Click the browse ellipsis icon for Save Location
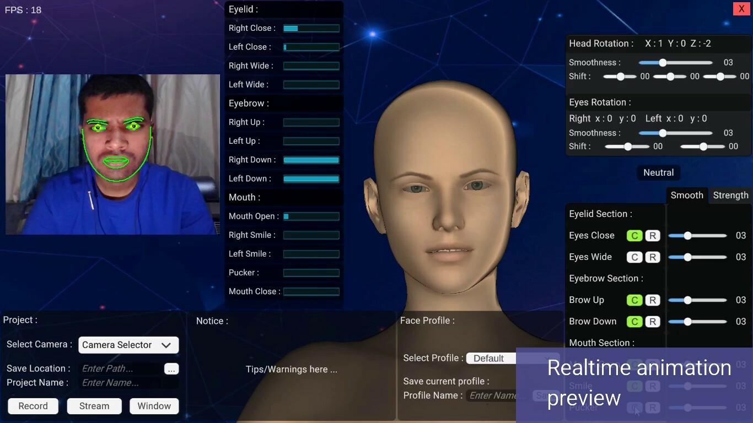This screenshot has height=423, width=753. pos(171,369)
